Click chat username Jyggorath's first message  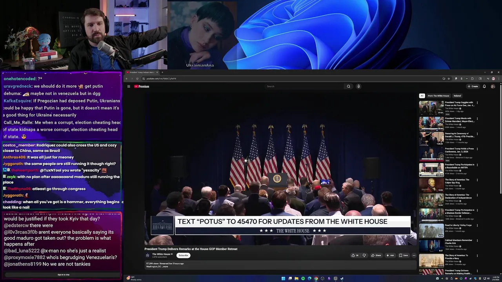pos(13,164)
